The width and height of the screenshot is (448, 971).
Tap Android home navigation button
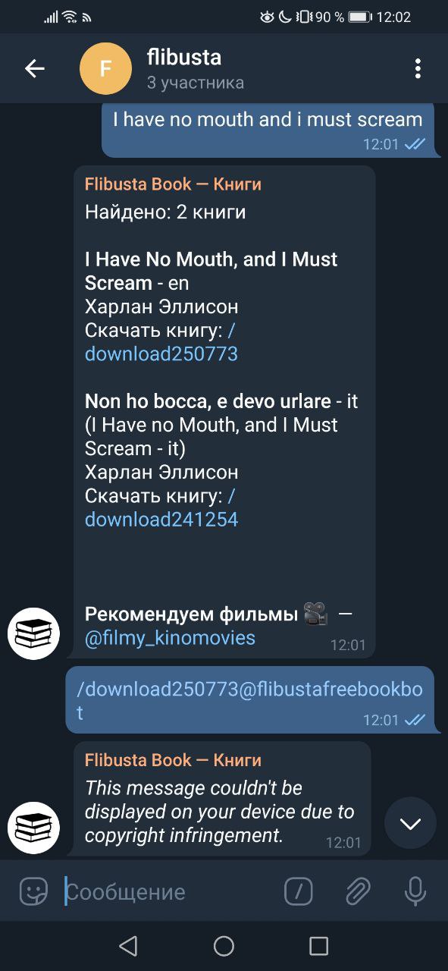pyautogui.click(x=224, y=945)
